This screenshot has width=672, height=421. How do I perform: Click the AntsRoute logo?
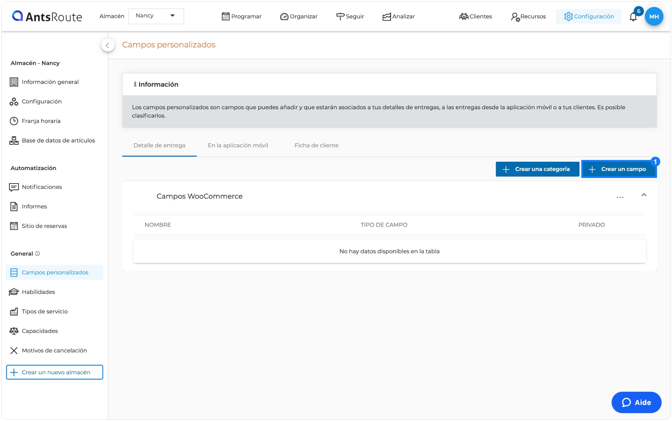(x=47, y=16)
